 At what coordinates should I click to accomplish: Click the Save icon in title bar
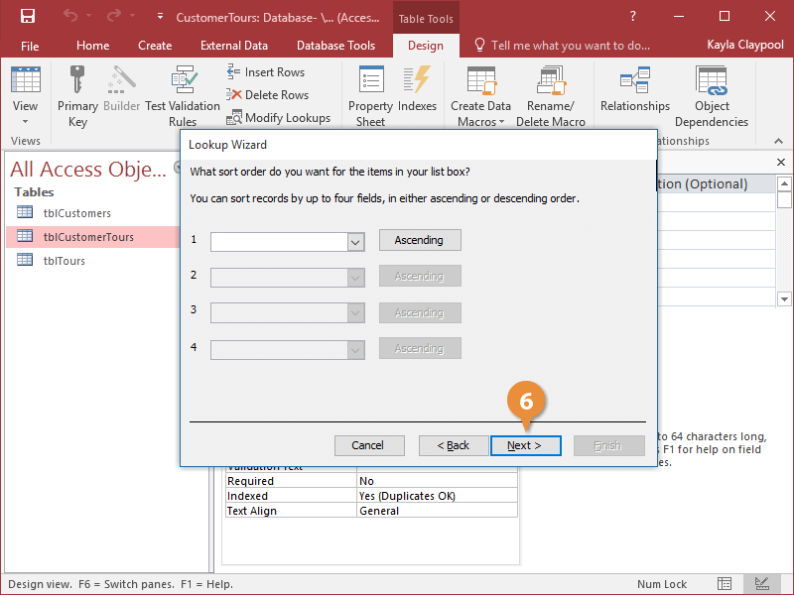(28, 17)
